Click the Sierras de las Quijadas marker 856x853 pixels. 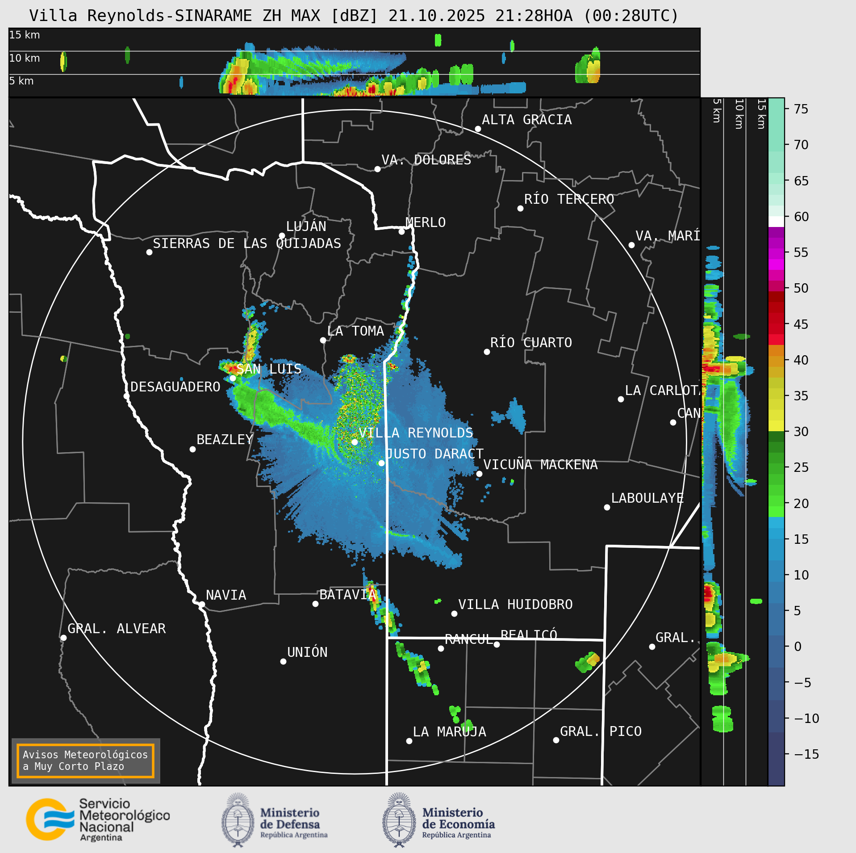[x=149, y=252]
